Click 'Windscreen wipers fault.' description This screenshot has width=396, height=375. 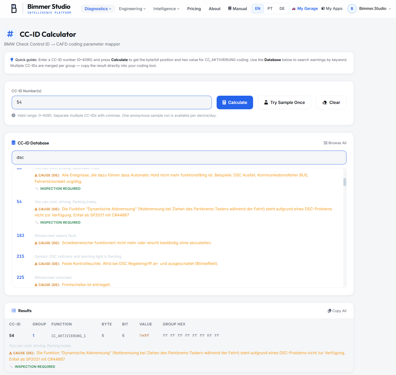(56, 236)
